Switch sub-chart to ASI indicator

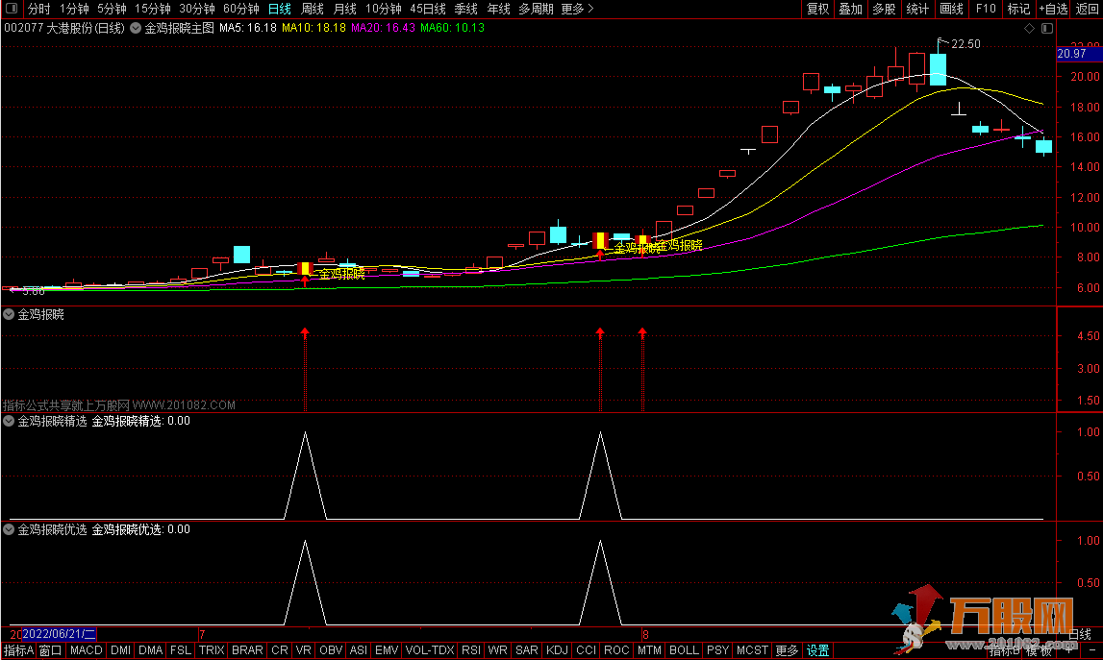click(x=358, y=650)
